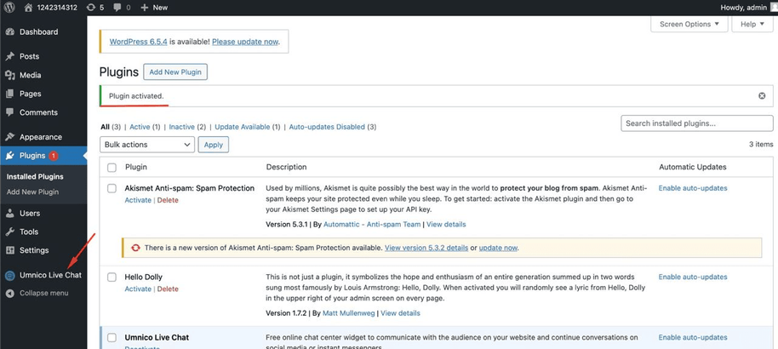778x349 pixels.
Task: Open the Settings sidebar menu
Action: point(34,250)
